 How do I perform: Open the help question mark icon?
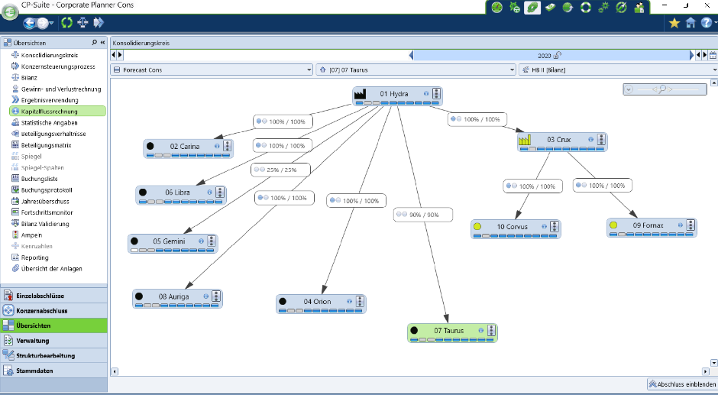(706, 22)
